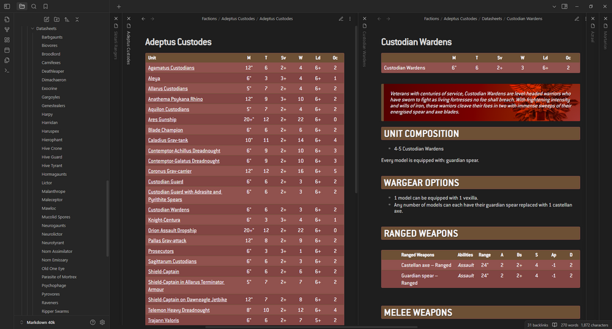
Task: Close the Azrael stacked tab
Action: tap(593, 18)
